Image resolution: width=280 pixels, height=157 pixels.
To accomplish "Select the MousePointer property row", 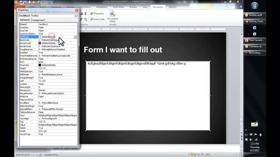I will coord(48,93).
